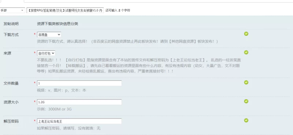Click the warning text starting 不要乱选
The height and width of the screenshot is (135, 293).
[x=139, y=66]
